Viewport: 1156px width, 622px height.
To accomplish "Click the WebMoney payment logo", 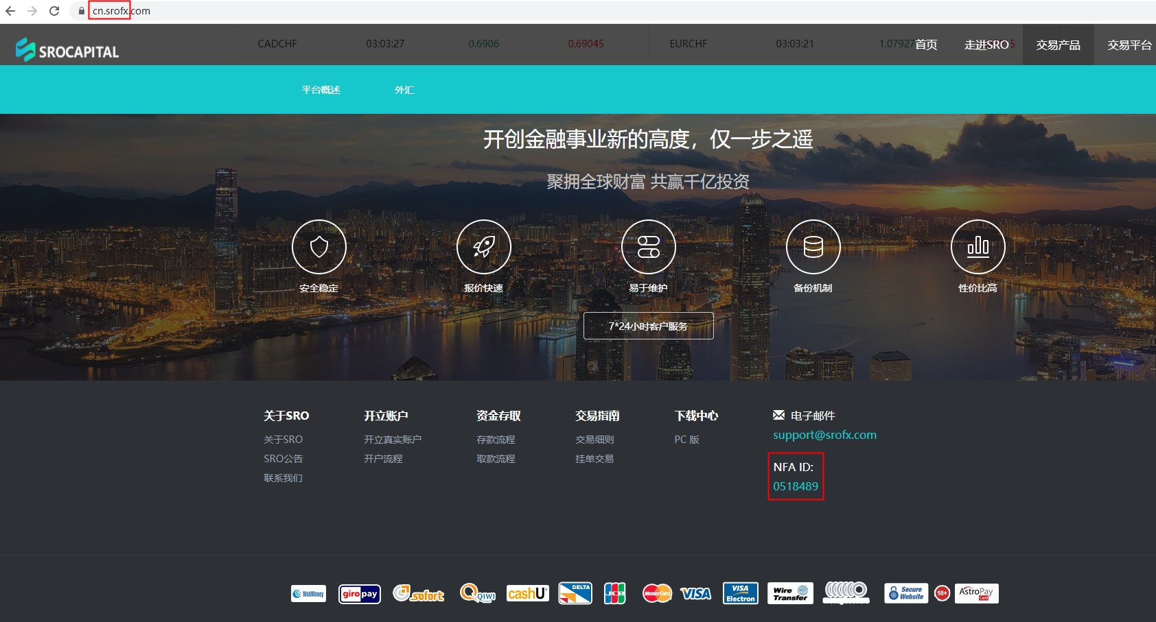I will click(308, 594).
